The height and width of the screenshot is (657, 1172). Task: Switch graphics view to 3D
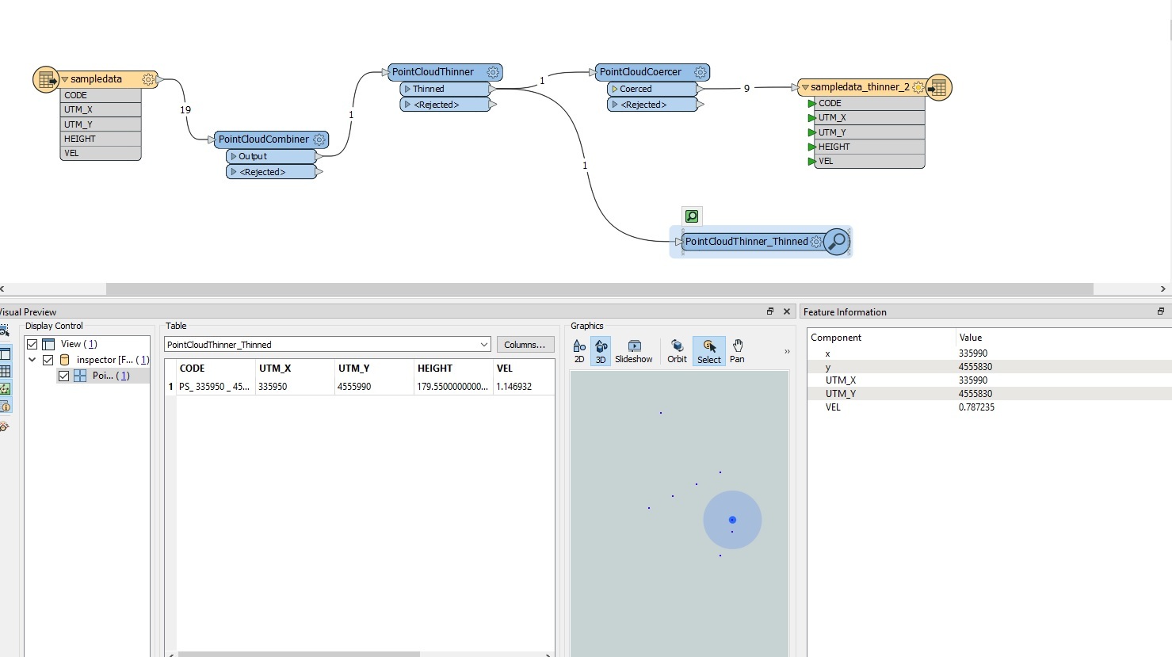(601, 351)
